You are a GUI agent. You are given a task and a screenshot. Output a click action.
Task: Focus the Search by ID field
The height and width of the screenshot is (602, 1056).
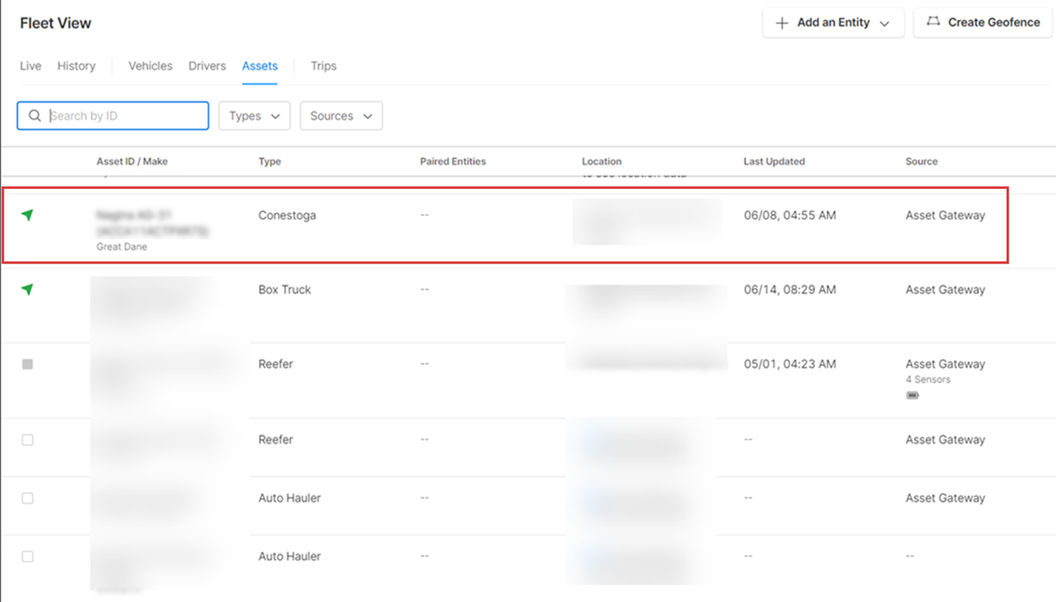(x=113, y=116)
